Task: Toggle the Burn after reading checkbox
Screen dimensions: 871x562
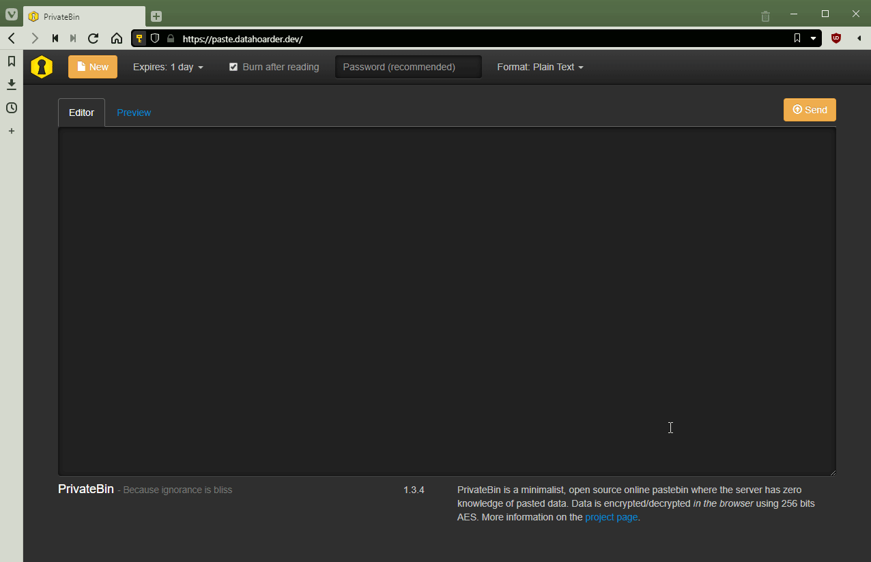Action: click(x=233, y=67)
